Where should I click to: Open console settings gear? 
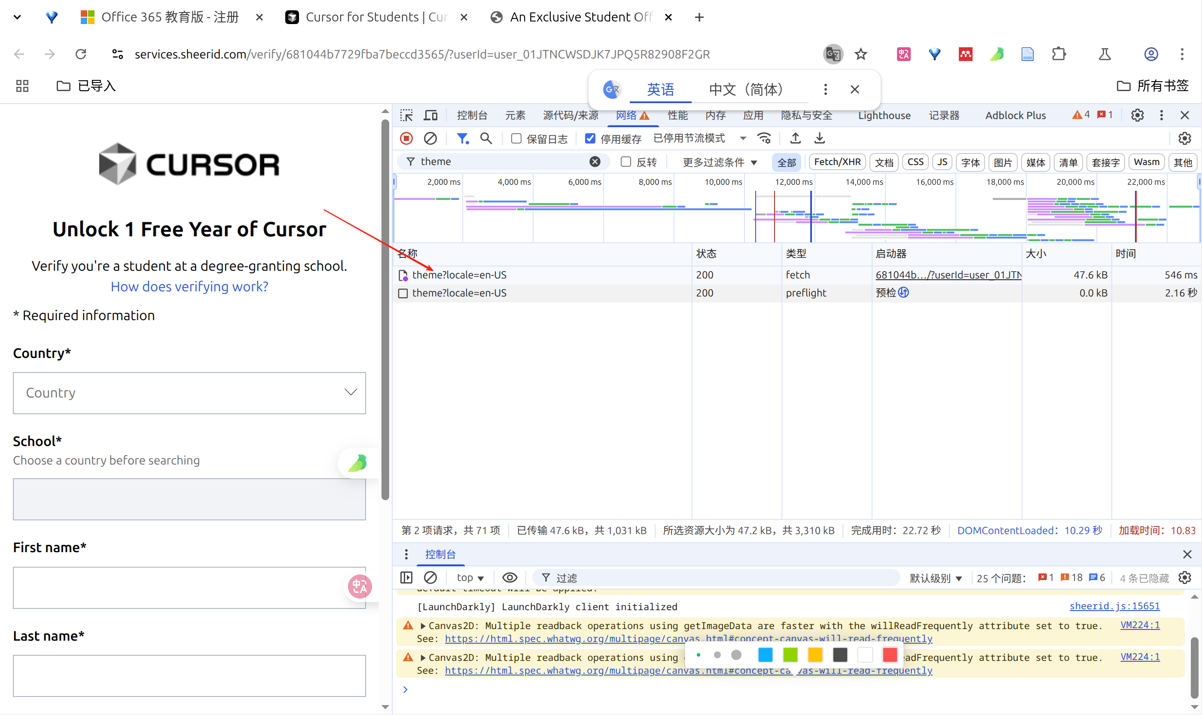(x=1184, y=577)
